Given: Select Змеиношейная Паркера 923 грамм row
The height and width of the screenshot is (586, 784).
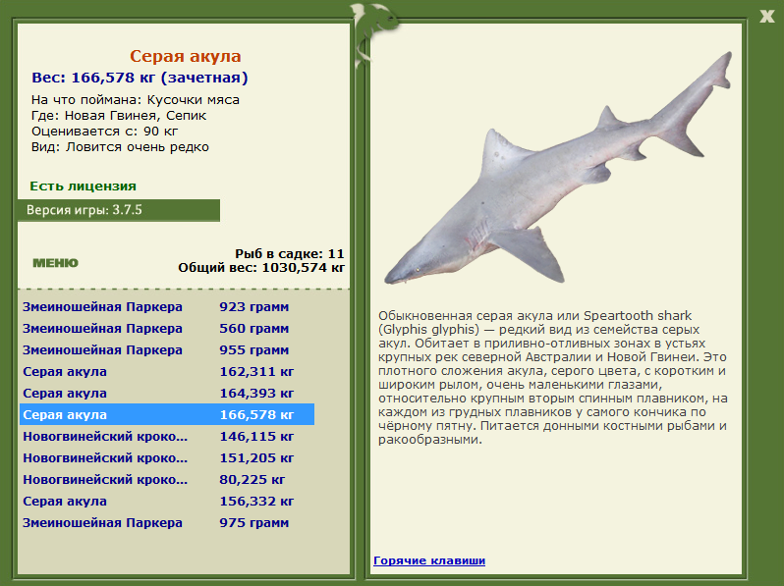Looking at the screenshot, I should pos(167,306).
